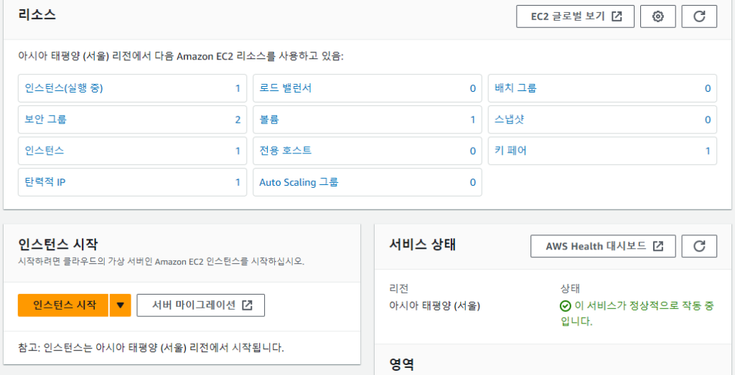This screenshot has height=375, width=735.
Task: Open EC2 글로벌 보기 in new tab
Action: 575,16
